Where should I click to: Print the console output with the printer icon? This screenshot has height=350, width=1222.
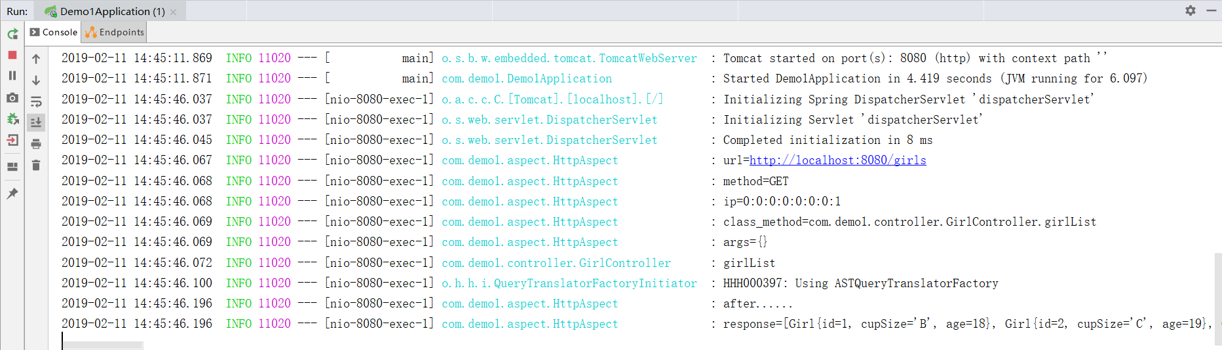36,144
